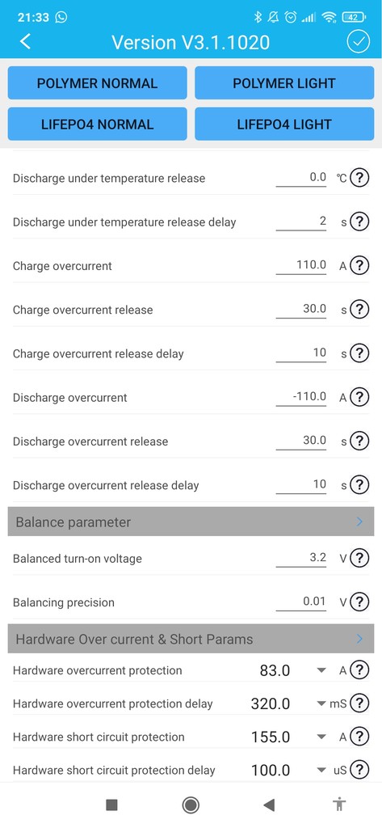The width and height of the screenshot is (382, 828).
Task: Show help for Discharge under temperature release
Action: click(359, 177)
